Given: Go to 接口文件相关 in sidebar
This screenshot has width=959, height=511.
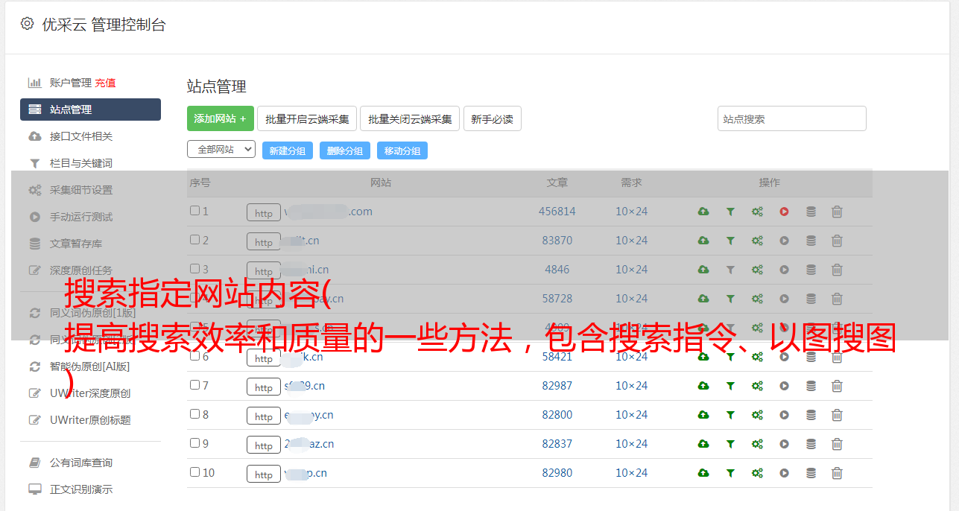Looking at the screenshot, I should tap(81, 136).
